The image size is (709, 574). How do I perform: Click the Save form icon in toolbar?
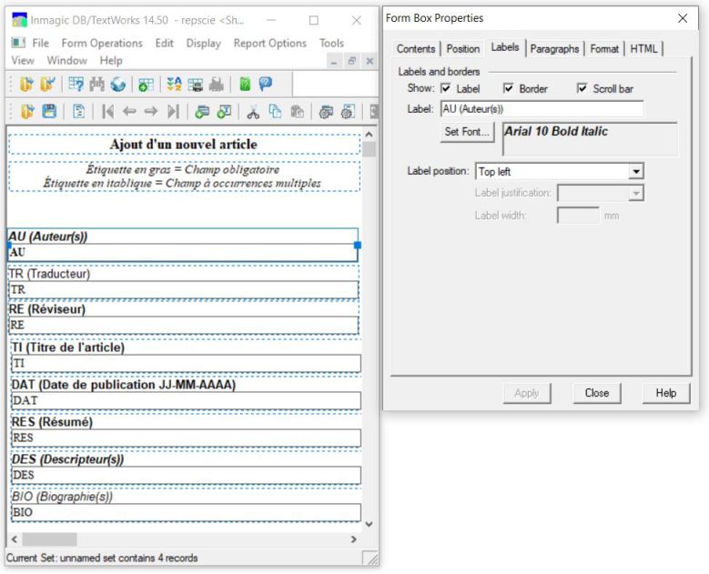click(x=49, y=112)
